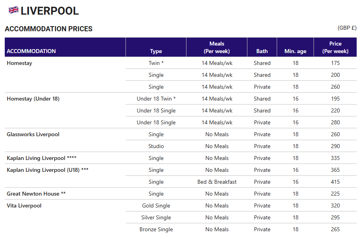This screenshot has width=363, height=234.
Task: Click the Studio room type cell
Action: click(156, 146)
